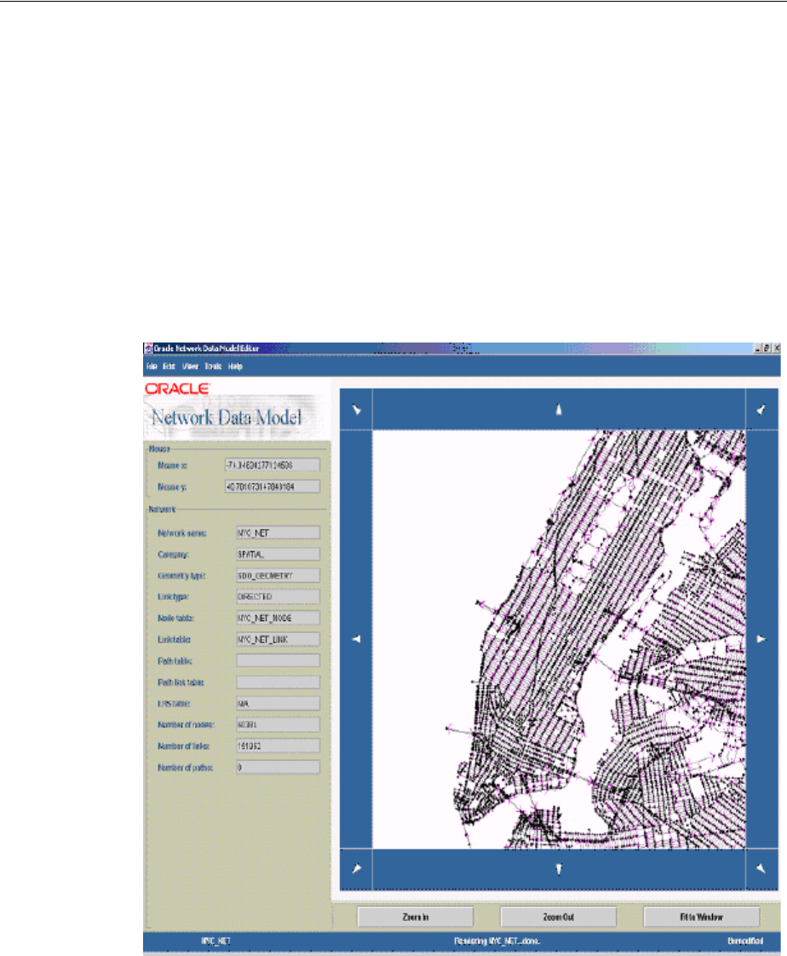Viewport: 787px width, 956px height.
Task: Open the View menu
Action: tap(190, 366)
